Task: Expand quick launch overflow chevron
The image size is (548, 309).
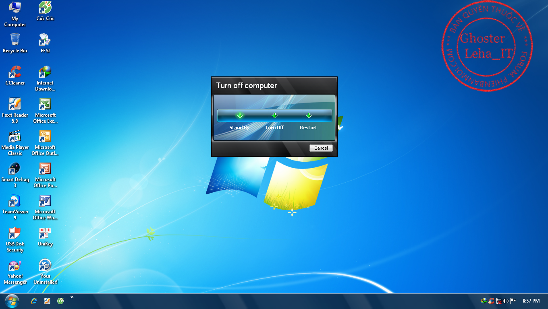Action: coord(72,297)
